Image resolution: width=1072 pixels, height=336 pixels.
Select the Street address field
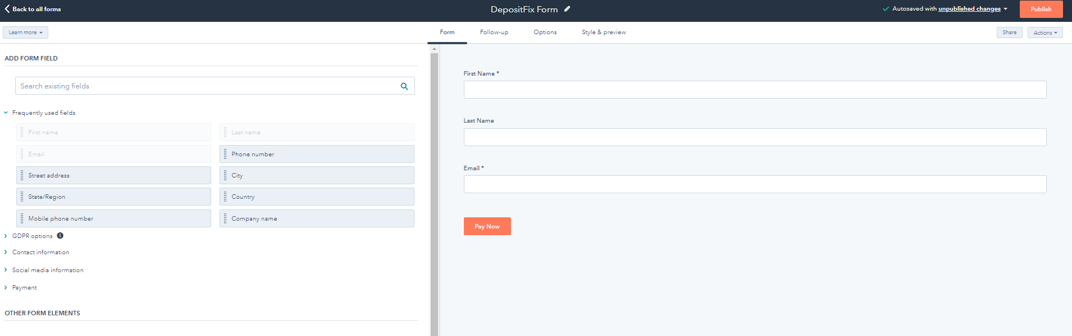coord(113,175)
